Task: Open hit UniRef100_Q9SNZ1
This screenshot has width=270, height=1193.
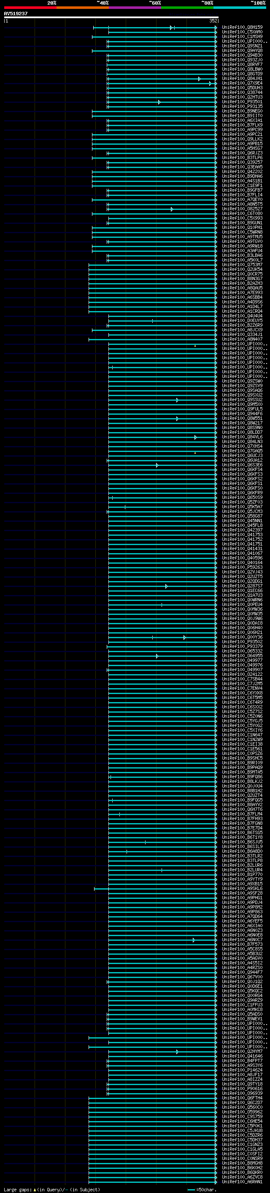Action: (x=242, y=46)
